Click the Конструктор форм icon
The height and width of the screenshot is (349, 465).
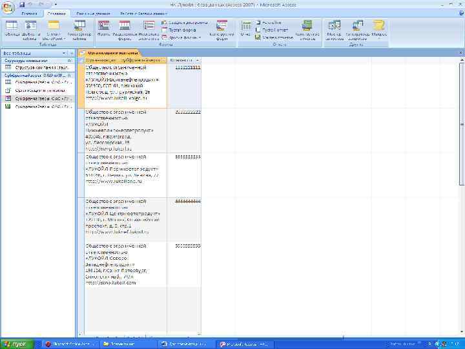(222, 30)
